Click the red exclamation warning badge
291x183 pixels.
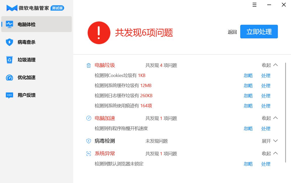(x=99, y=33)
